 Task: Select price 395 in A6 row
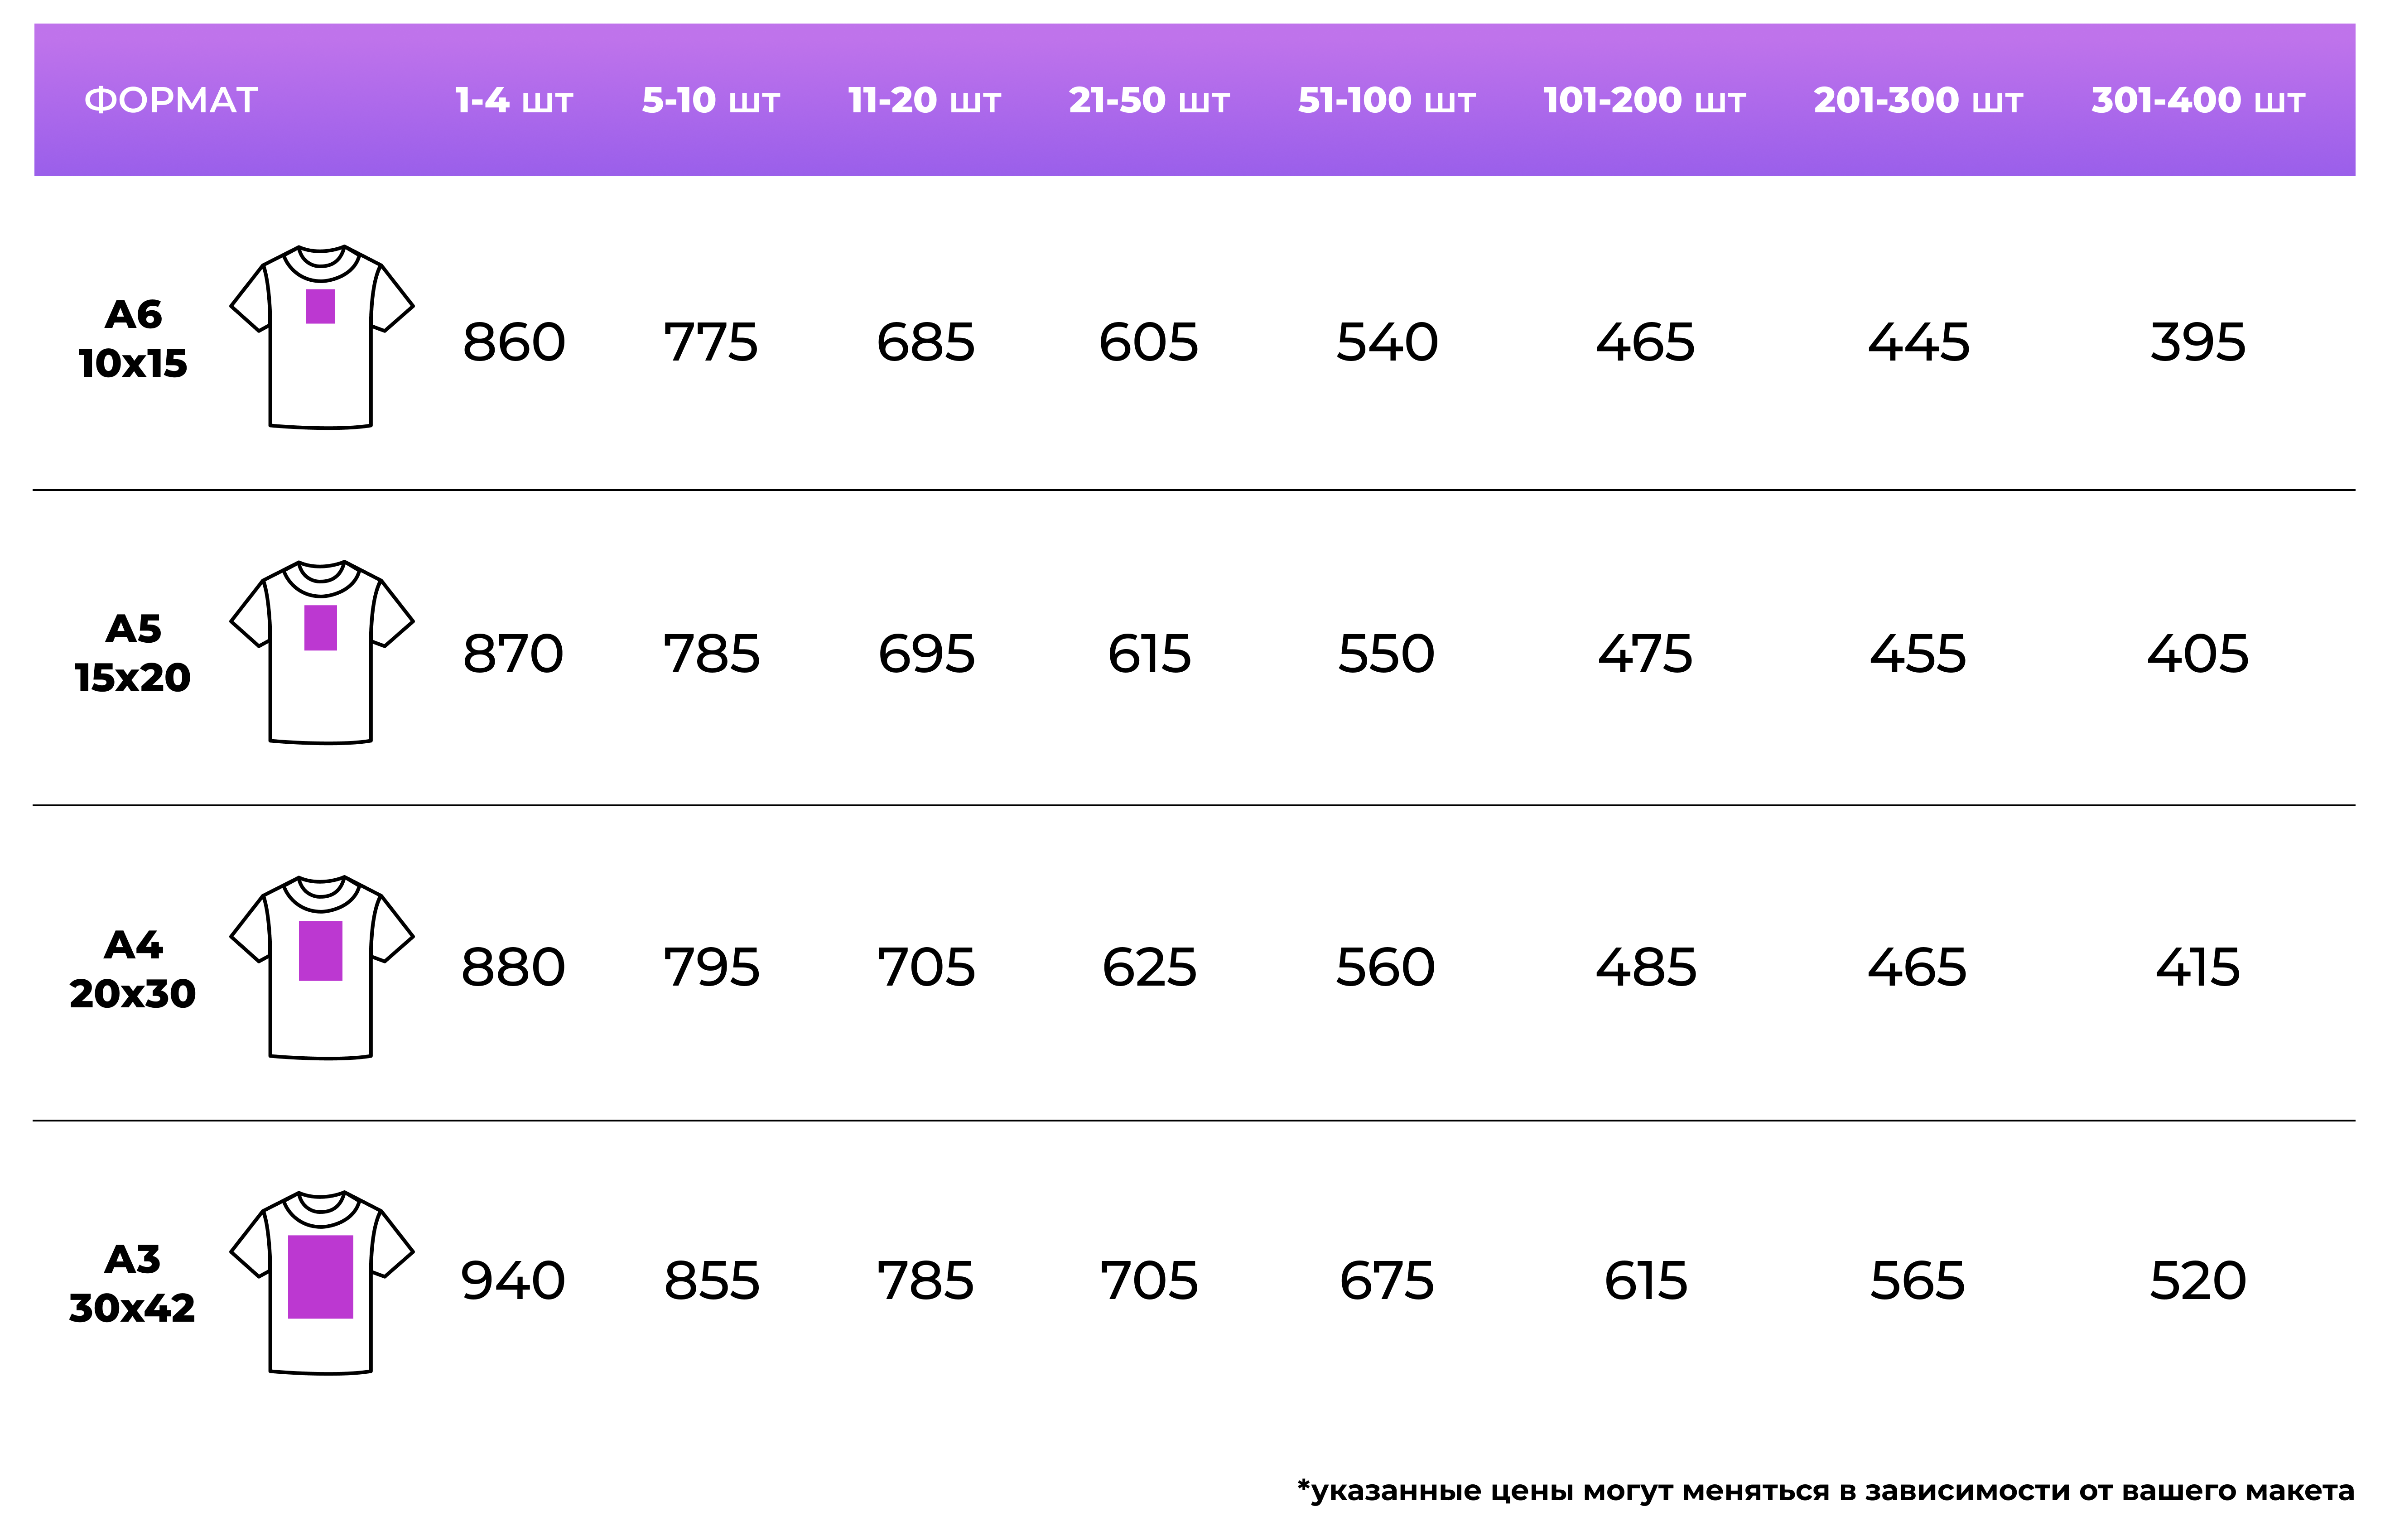click(x=2198, y=342)
